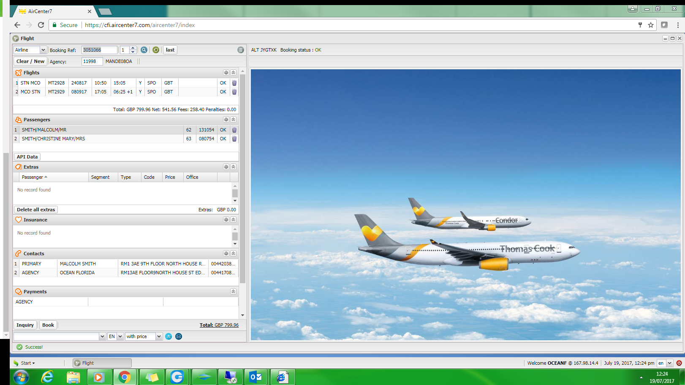
Task: Open the empty combo box dropdown arrow
Action: [102, 336]
